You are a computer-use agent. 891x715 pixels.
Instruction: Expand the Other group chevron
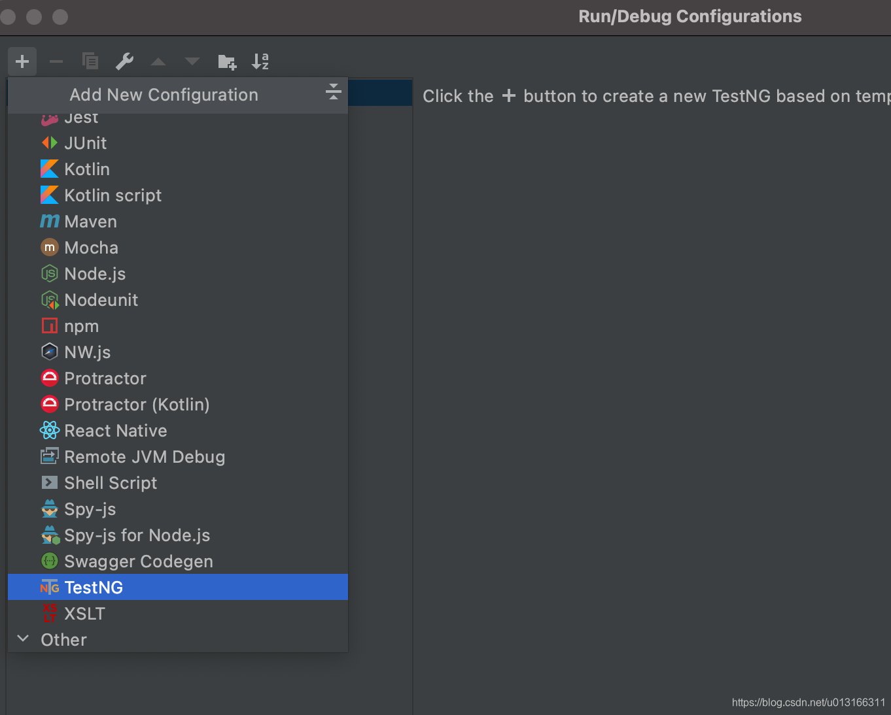[23, 639]
